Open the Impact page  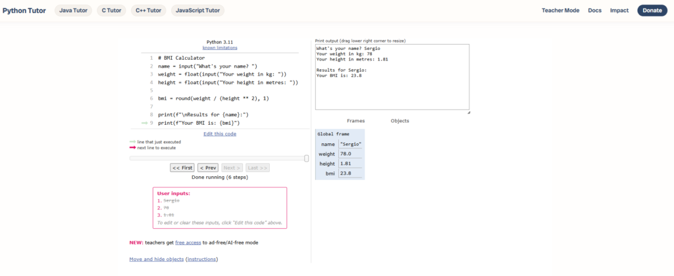pyautogui.click(x=619, y=11)
